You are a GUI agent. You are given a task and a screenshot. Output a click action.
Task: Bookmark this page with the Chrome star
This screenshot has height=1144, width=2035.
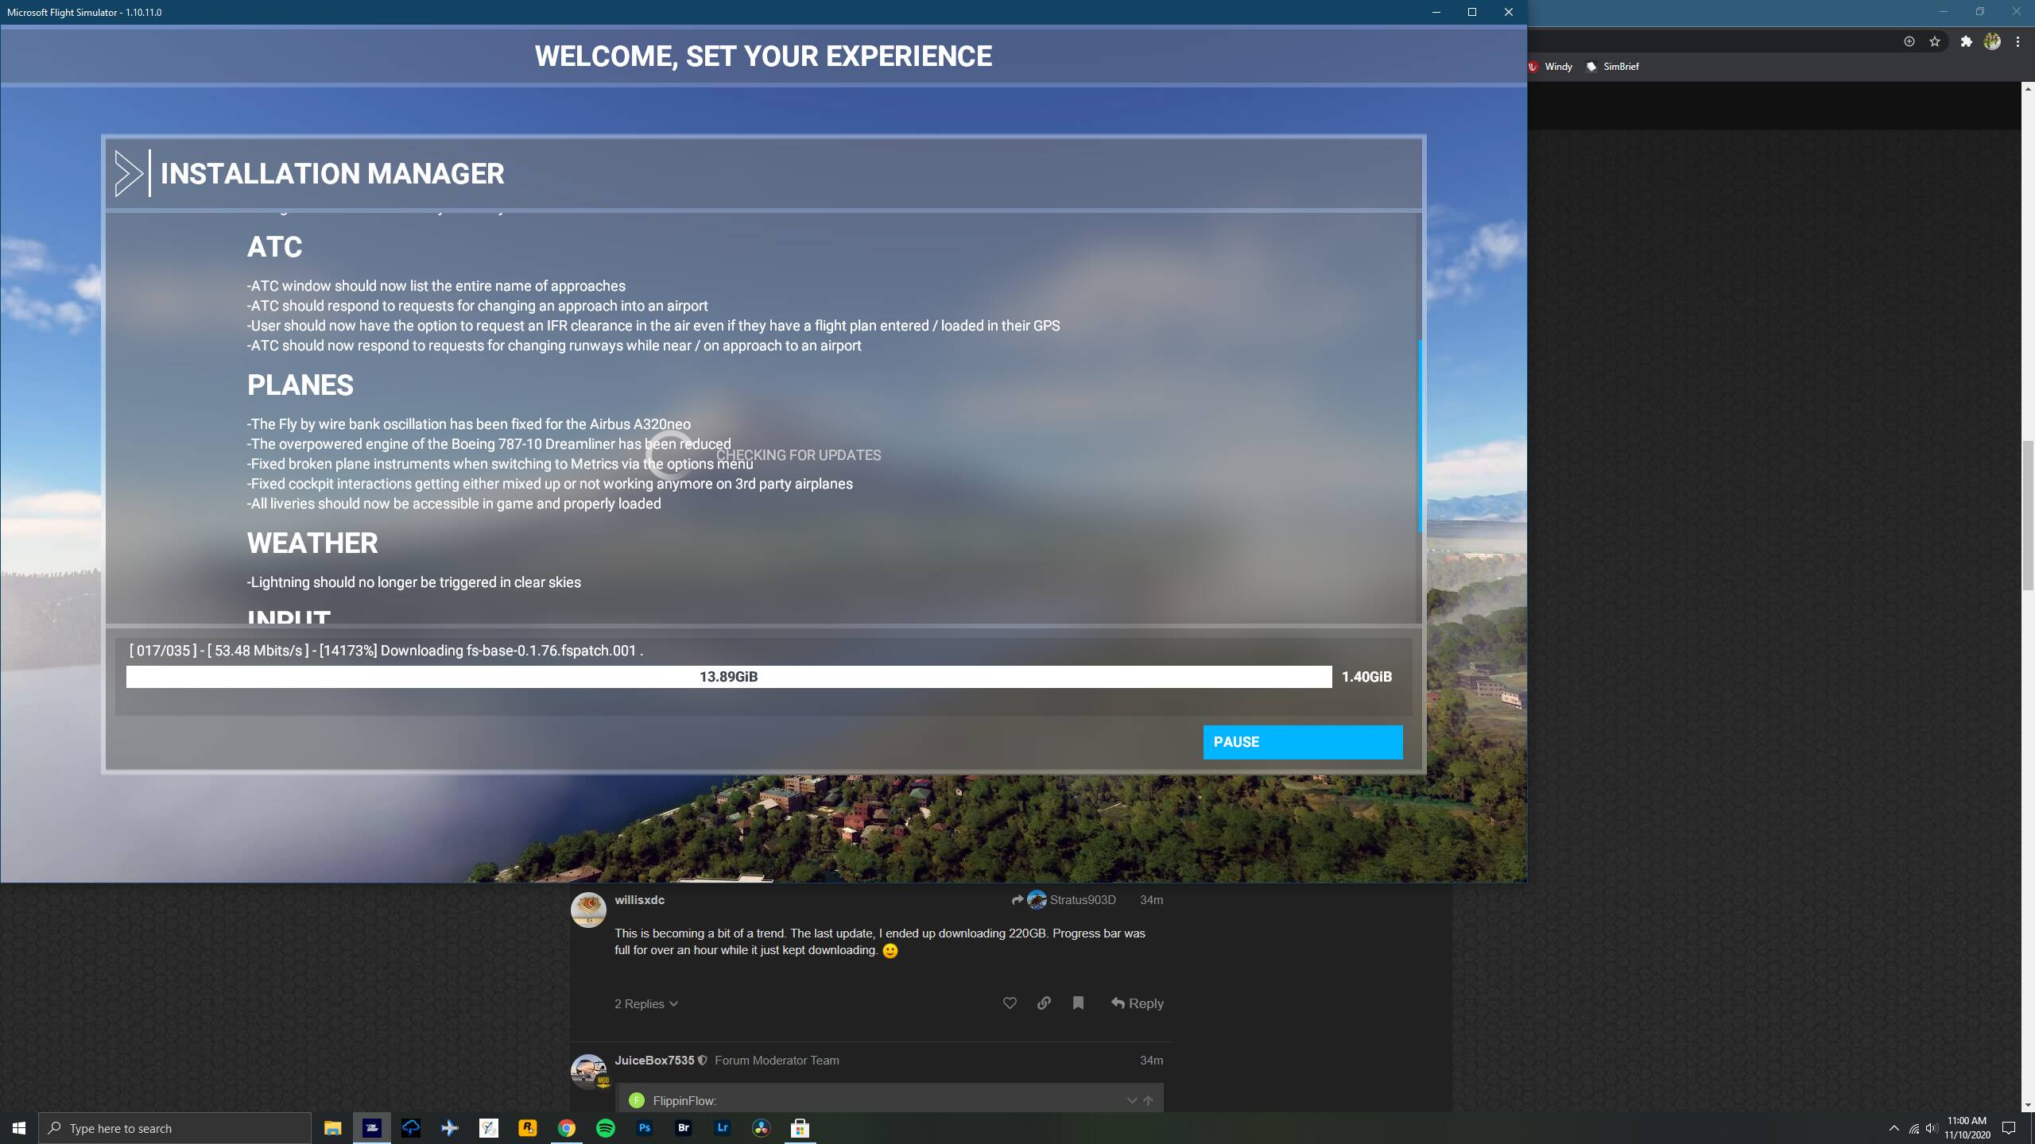pos(1935,41)
